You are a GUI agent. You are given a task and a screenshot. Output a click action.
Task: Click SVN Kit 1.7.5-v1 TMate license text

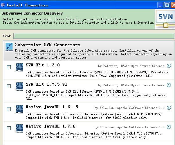click(142, 85)
